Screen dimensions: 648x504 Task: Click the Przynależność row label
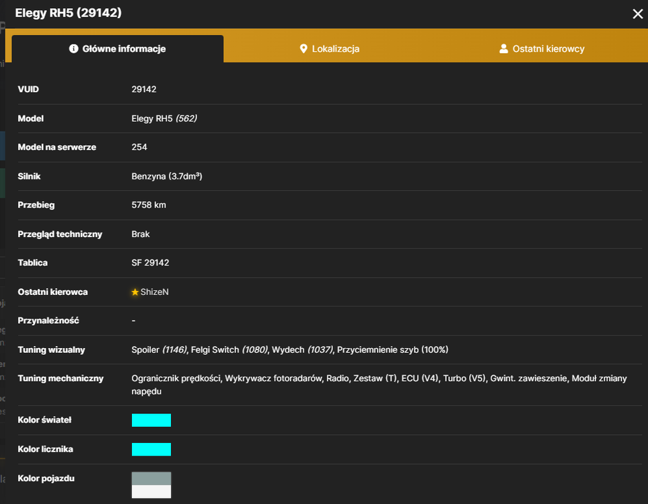pyautogui.click(x=48, y=321)
